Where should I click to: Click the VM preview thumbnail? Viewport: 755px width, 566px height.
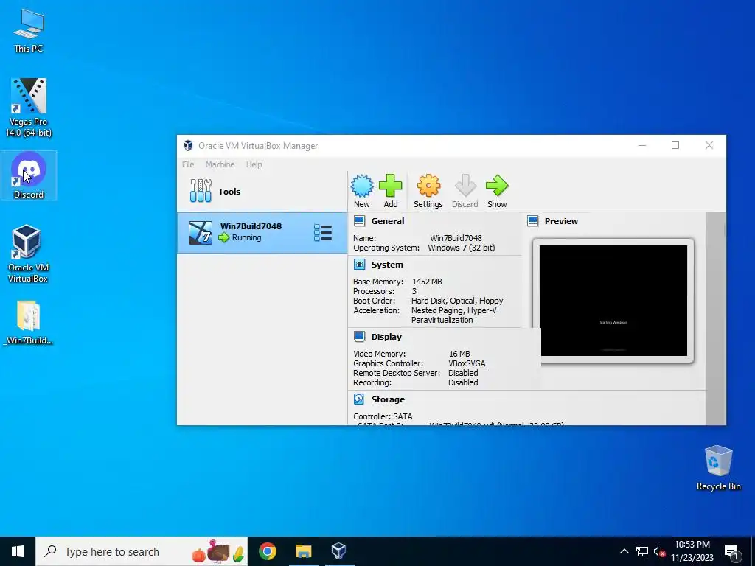pyautogui.click(x=613, y=301)
